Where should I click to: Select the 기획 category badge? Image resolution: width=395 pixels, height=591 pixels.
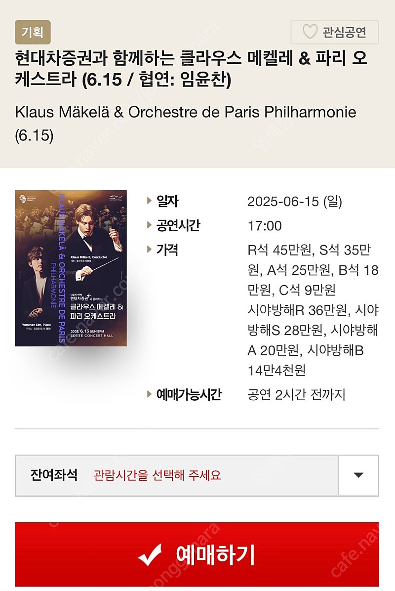click(33, 32)
